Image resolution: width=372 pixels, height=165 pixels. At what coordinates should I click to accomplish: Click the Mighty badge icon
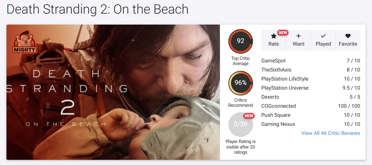(25, 42)
